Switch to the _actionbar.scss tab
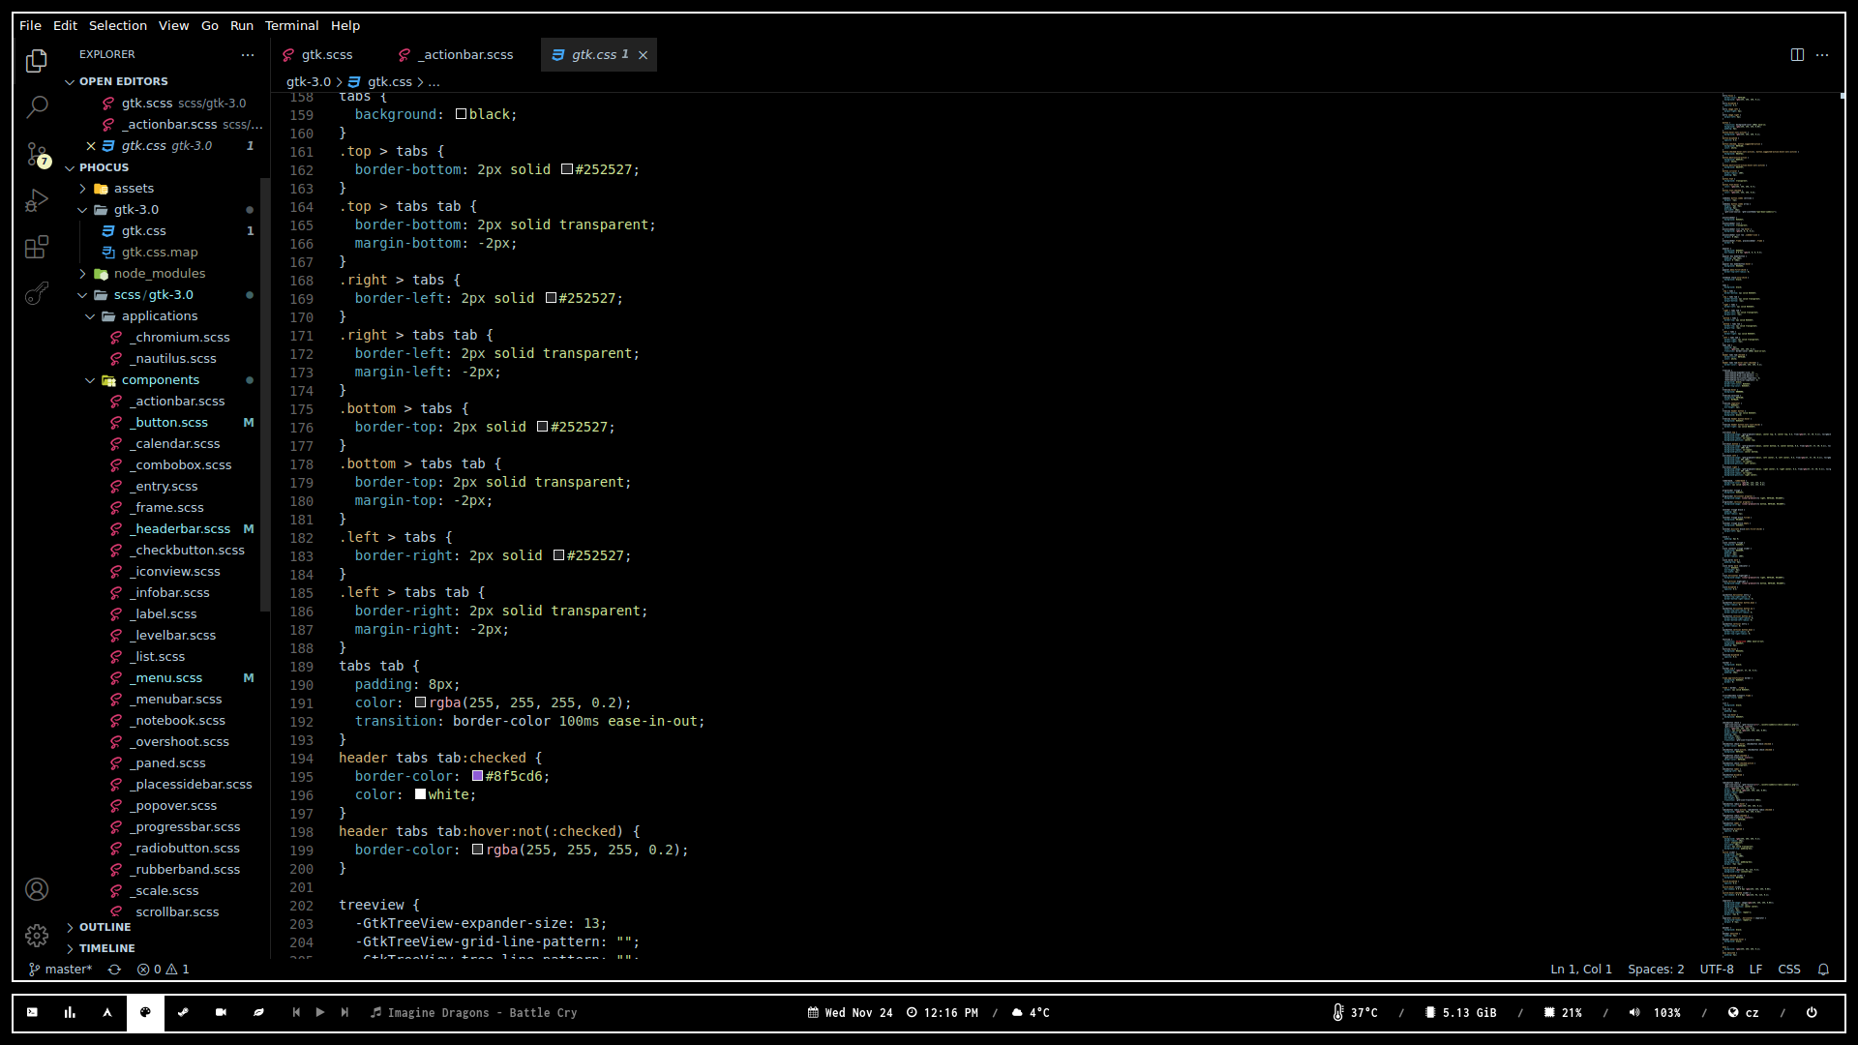Screen dimensions: 1858x1045 467,55
